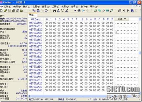Open the file Properties toolbar icon
142x102 pixels.
click(x=17, y=10)
